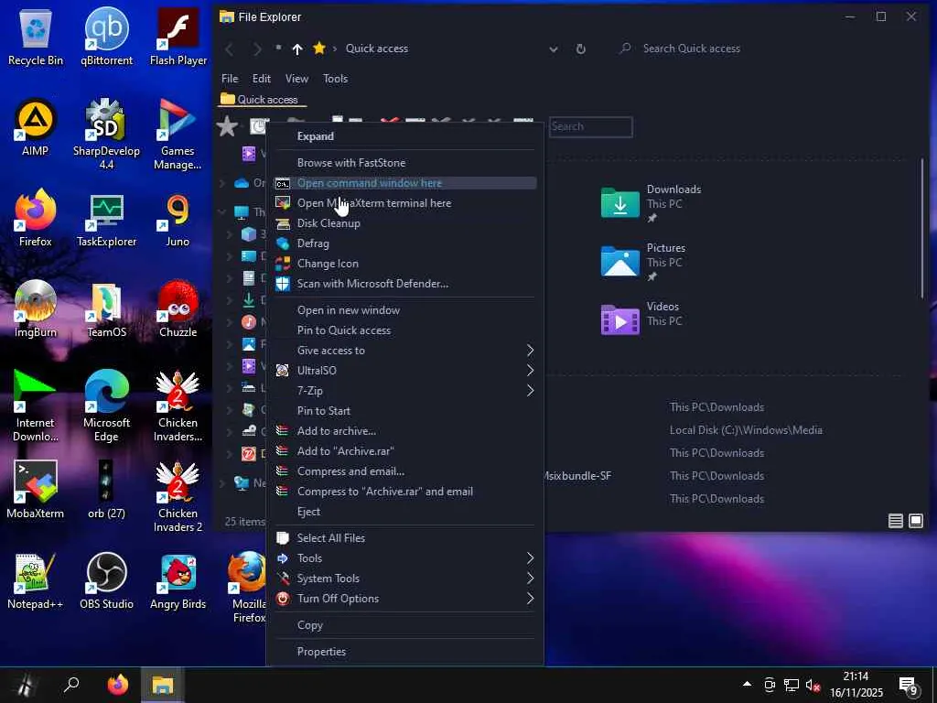Select Pin to Quick access
Viewport: 937px width, 703px height.
404,330
